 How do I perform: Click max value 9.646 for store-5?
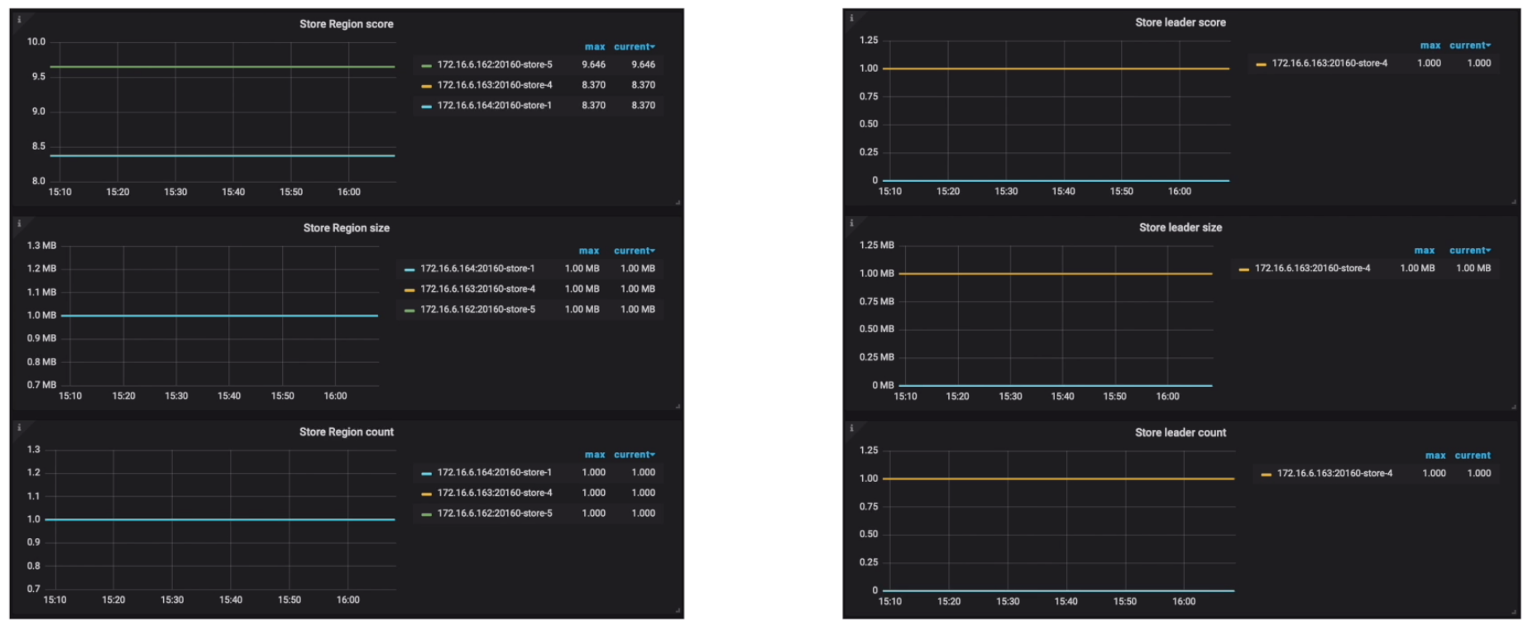tap(593, 64)
